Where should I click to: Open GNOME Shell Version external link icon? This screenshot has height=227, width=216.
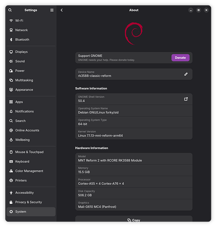click(186, 99)
